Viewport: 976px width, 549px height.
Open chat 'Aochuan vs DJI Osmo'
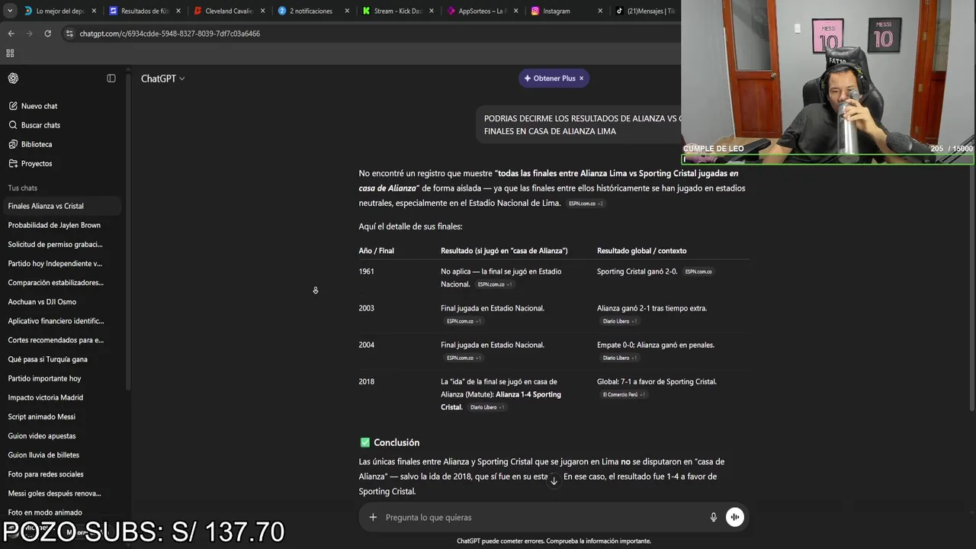(x=61, y=302)
